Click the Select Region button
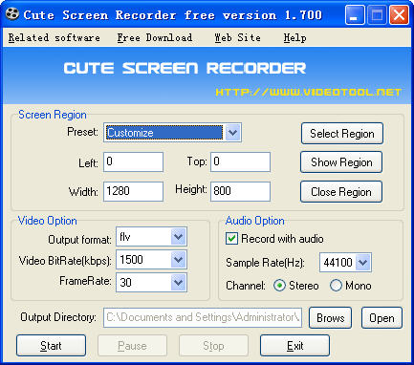This screenshot has width=414, height=365. click(342, 134)
